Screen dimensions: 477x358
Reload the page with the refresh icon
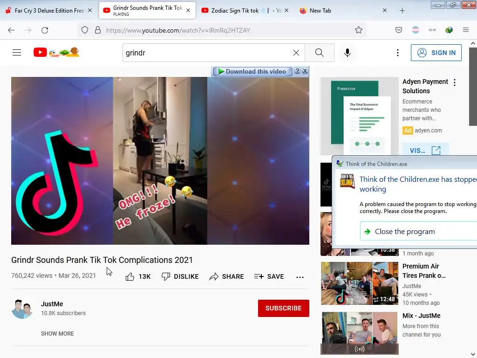point(45,30)
